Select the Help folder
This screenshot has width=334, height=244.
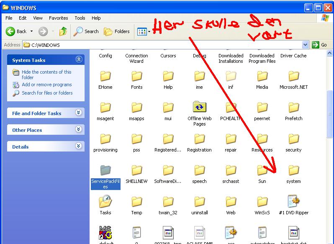tap(168, 80)
